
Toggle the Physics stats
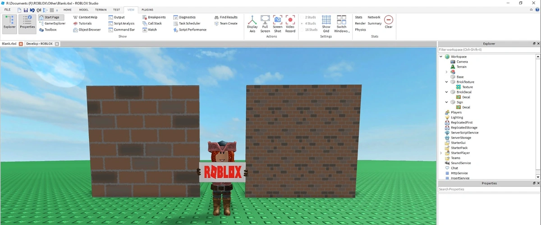click(360, 30)
